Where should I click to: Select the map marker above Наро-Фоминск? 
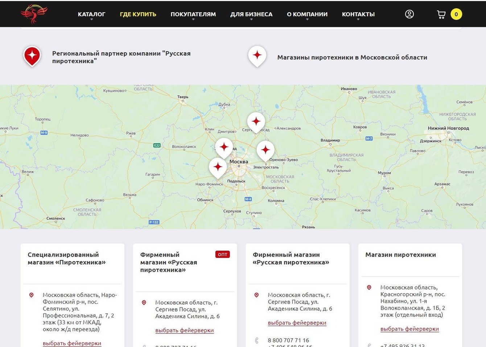[x=218, y=168]
